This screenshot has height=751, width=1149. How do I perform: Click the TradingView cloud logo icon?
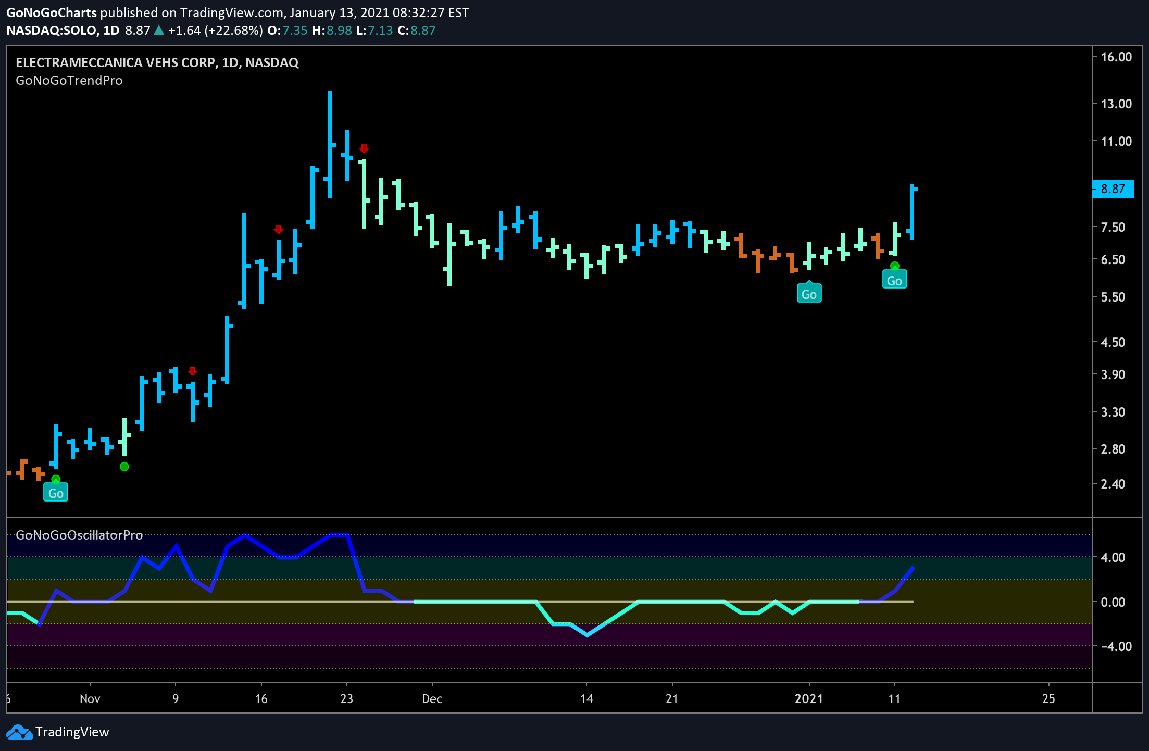click(19, 732)
